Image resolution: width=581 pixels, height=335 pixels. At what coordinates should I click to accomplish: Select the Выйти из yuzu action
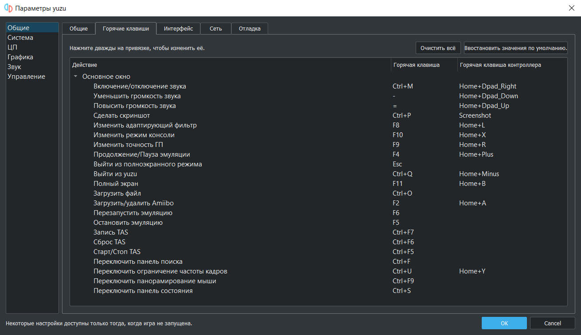coord(115,174)
